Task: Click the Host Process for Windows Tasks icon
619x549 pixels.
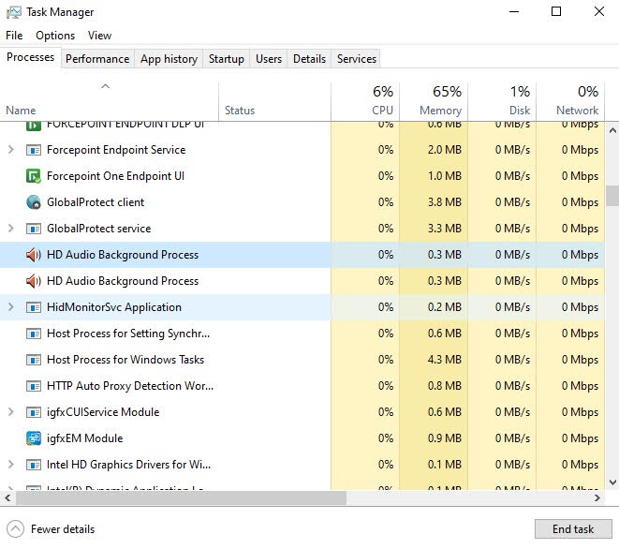Action: coord(34,360)
